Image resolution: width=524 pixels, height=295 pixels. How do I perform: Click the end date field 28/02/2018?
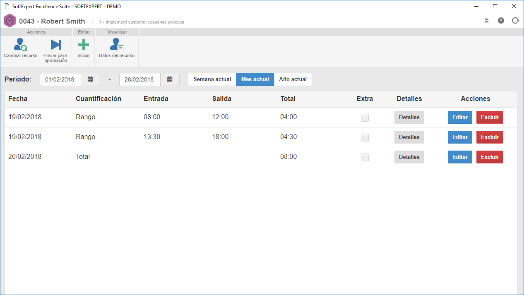coord(140,79)
